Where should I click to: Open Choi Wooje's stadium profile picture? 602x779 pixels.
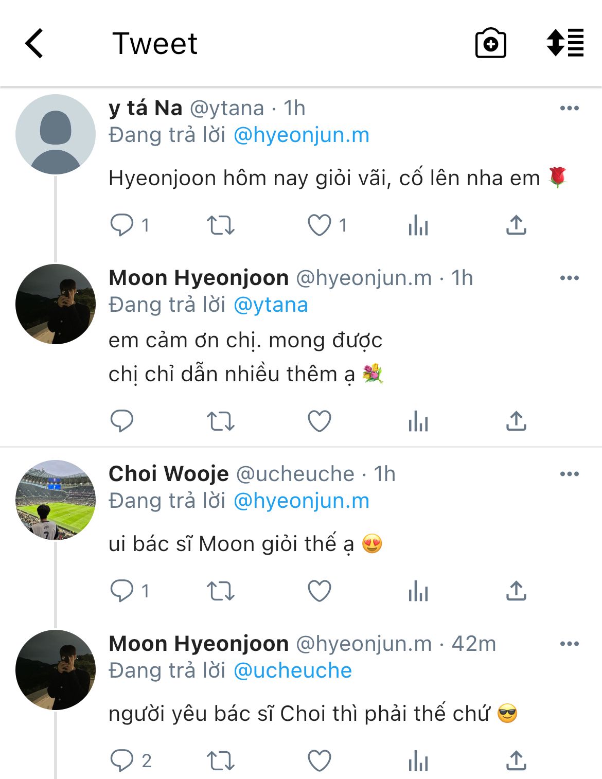point(56,500)
